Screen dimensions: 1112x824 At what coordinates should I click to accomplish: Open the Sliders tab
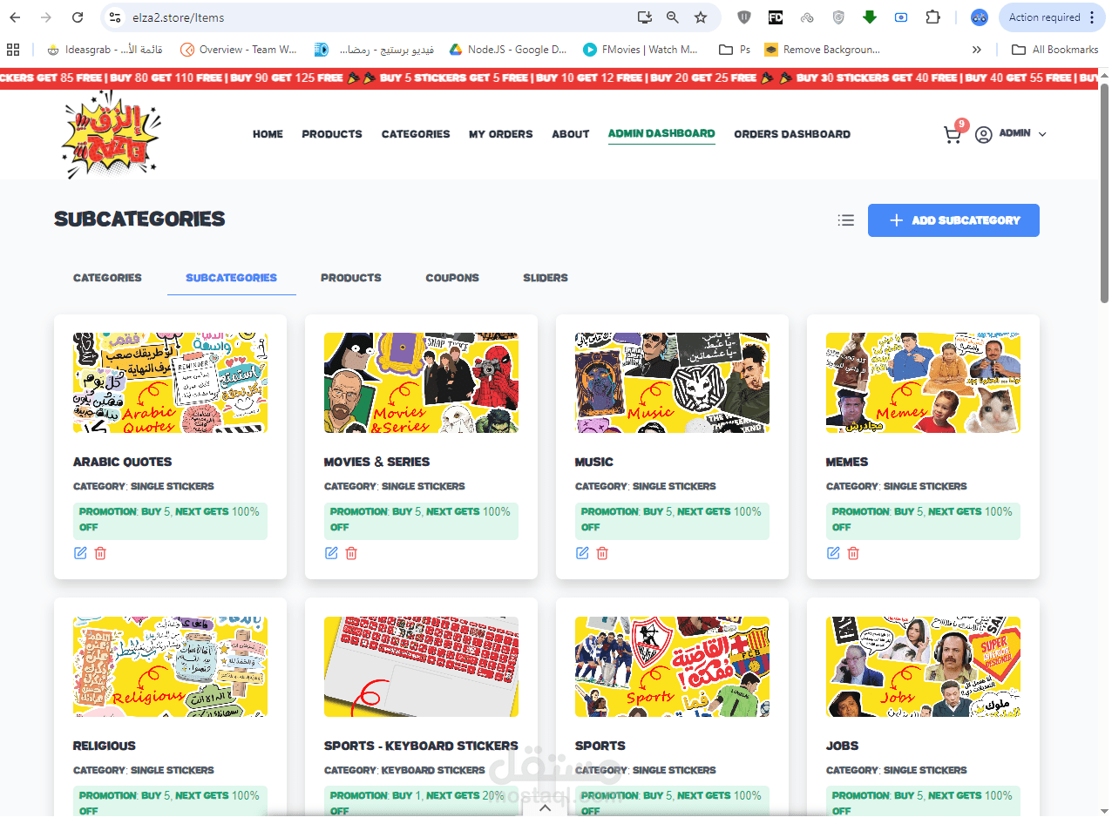pyautogui.click(x=546, y=278)
